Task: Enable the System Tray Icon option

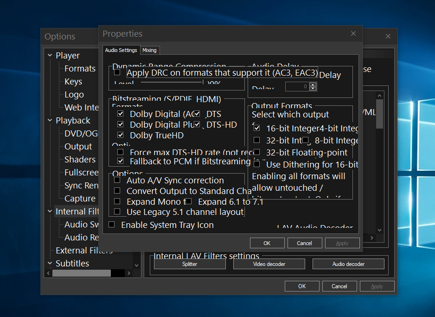Action: (111, 224)
